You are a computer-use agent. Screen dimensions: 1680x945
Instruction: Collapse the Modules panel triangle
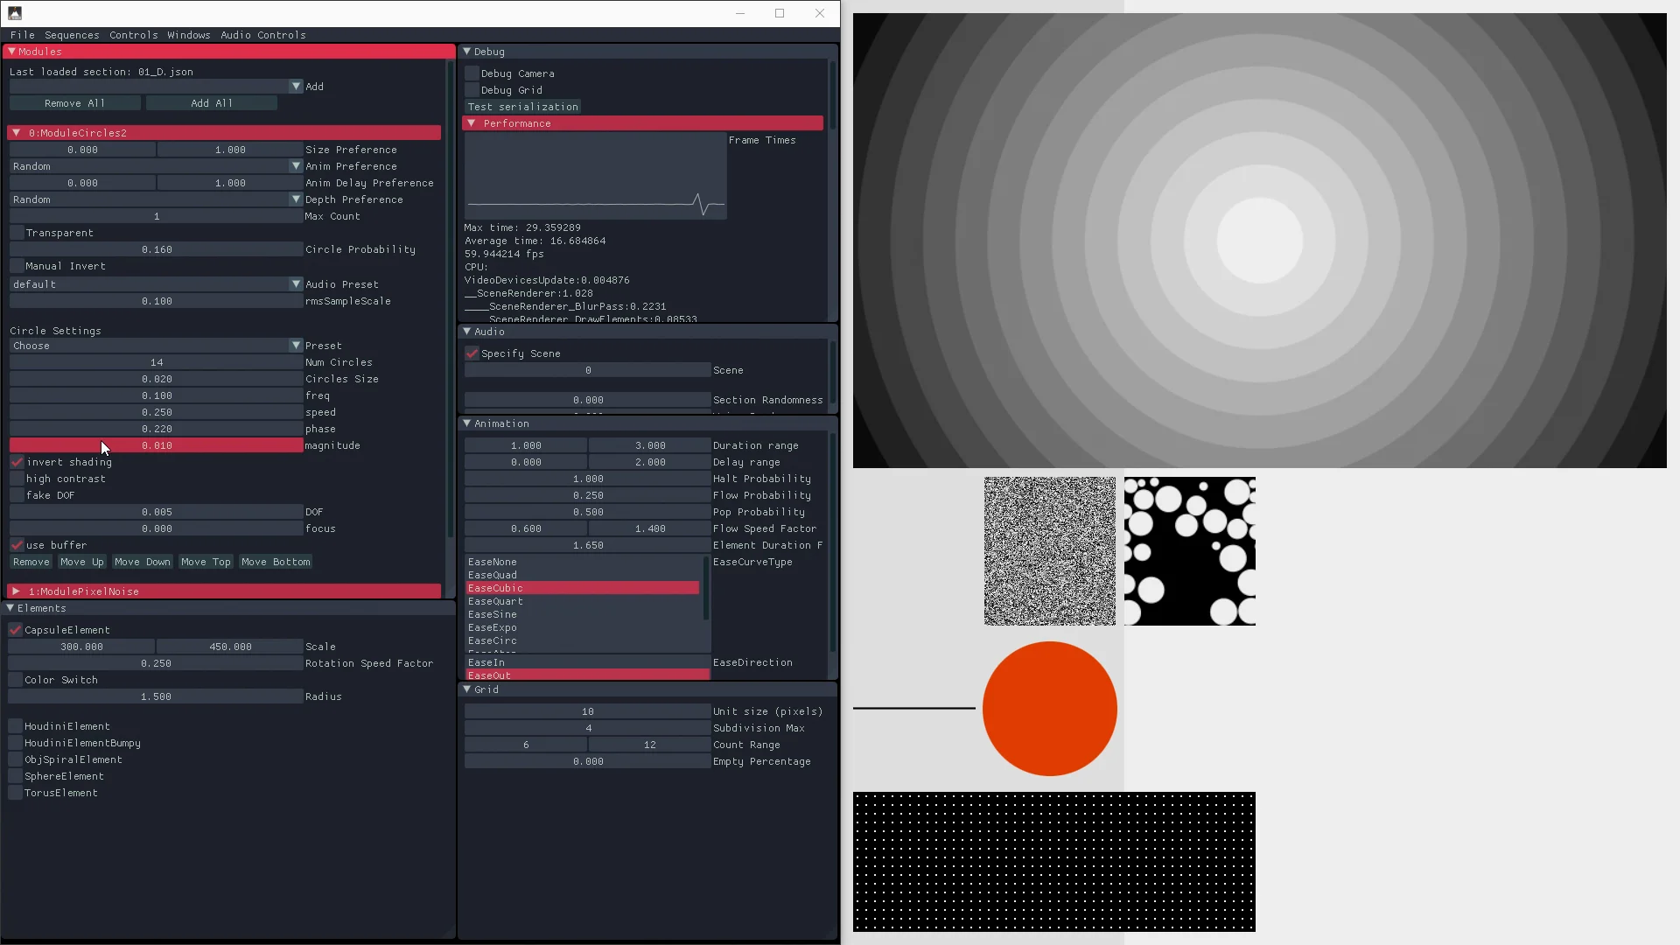(11, 52)
